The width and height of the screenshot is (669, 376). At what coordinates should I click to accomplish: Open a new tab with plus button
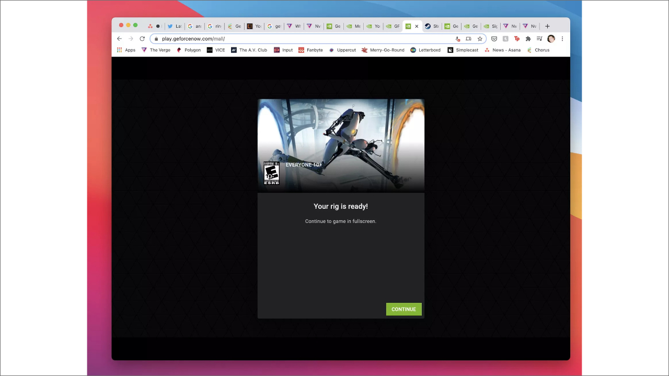point(547,26)
